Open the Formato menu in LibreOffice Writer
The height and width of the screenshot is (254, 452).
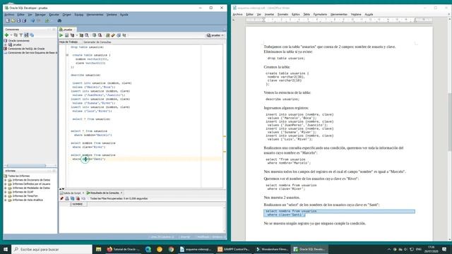[x=282, y=14]
